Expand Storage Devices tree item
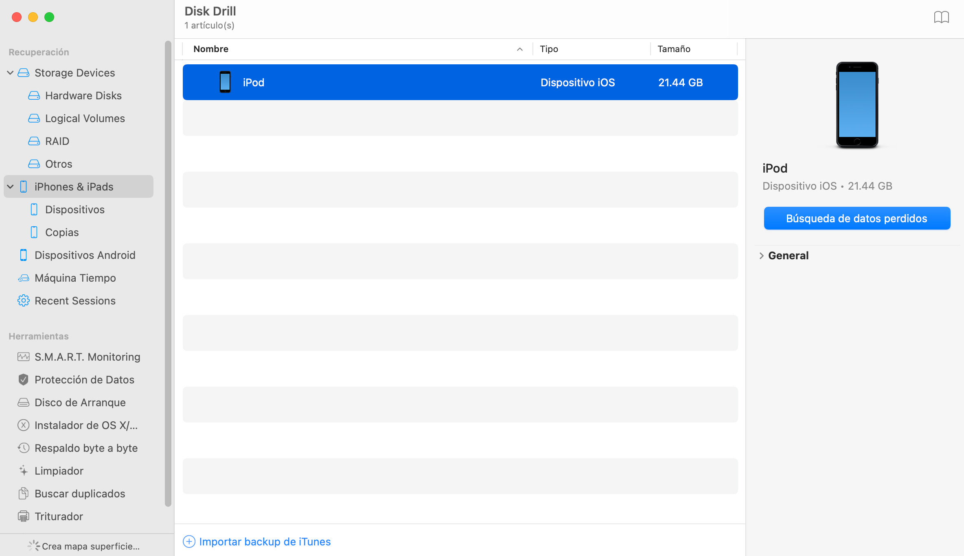964x556 pixels. click(x=9, y=72)
